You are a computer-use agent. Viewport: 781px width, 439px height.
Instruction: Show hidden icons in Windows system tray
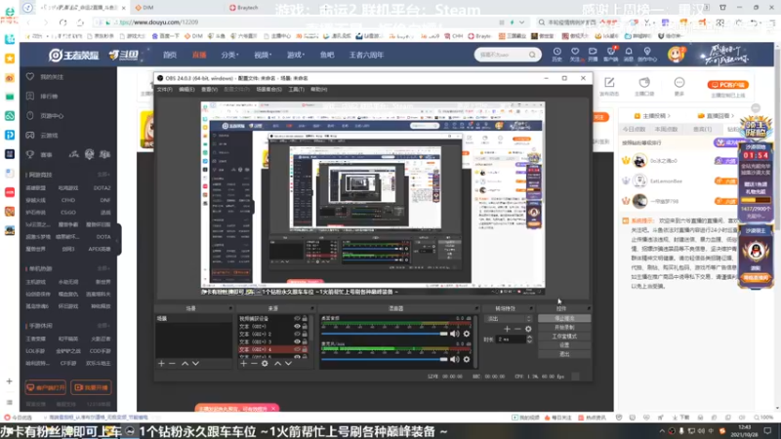coord(662,431)
